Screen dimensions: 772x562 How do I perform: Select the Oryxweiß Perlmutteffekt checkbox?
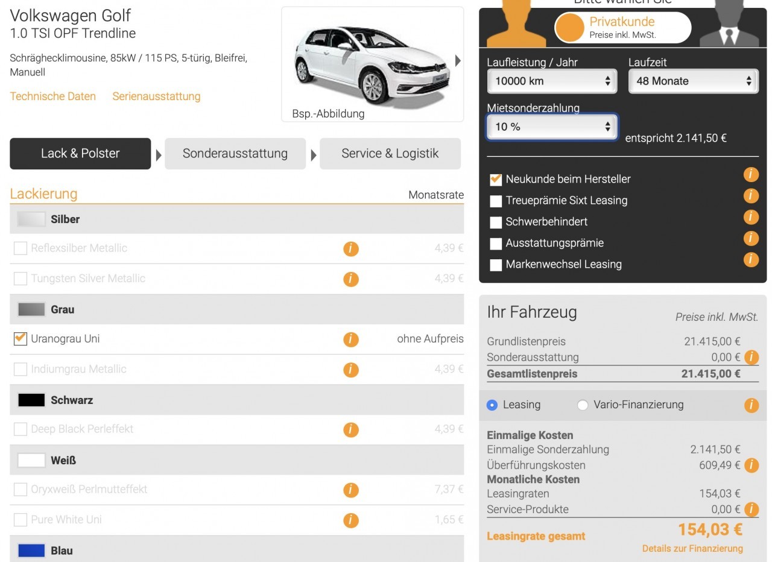(x=21, y=490)
